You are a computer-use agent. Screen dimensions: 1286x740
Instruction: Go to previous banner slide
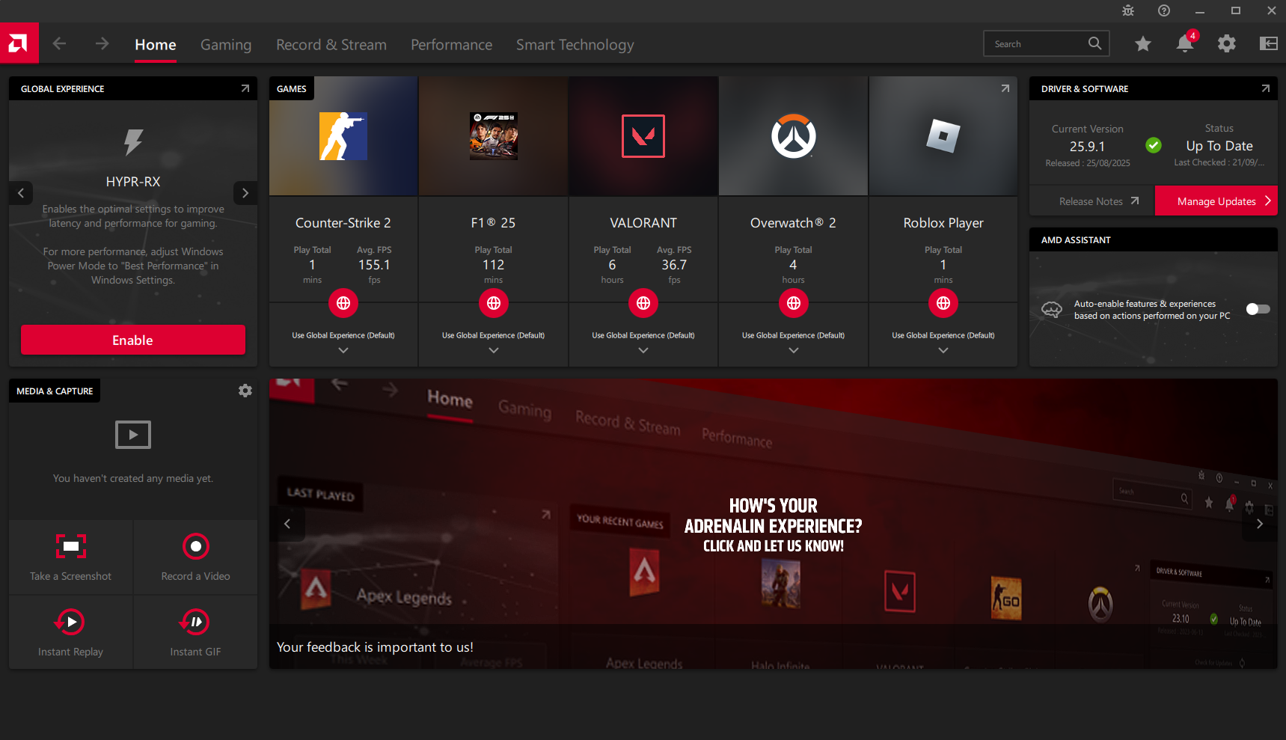[x=287, y=524]
